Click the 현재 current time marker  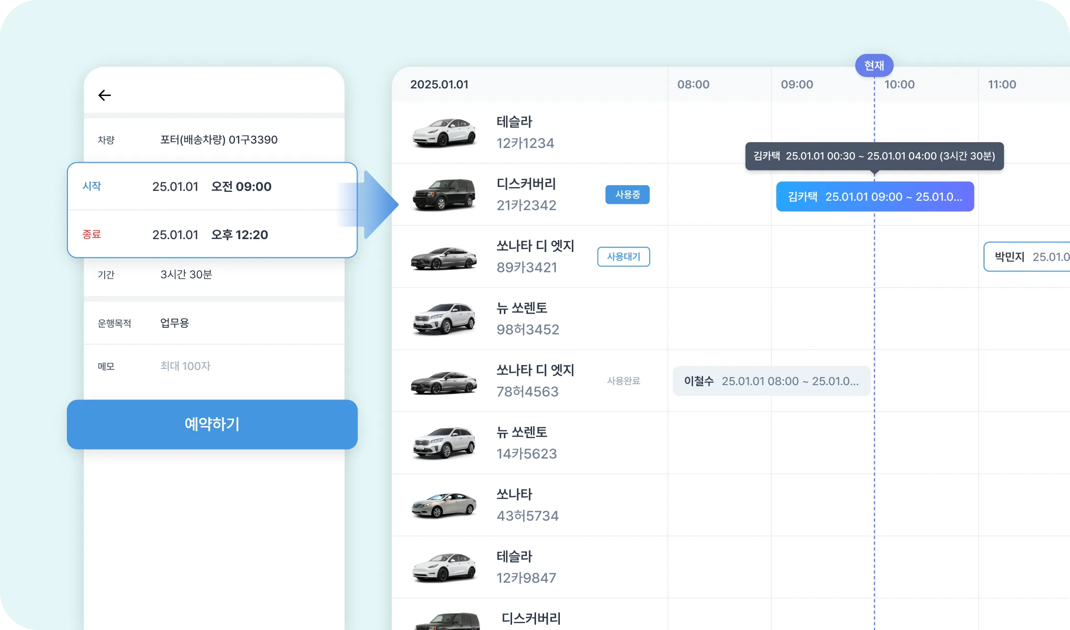coord(874,65)
